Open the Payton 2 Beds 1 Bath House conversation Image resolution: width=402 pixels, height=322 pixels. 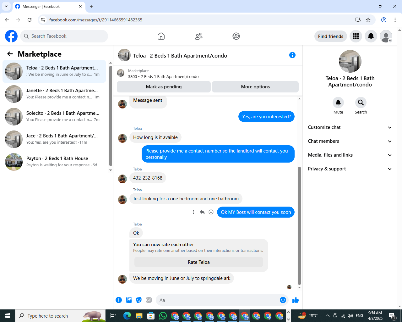(54, 162)
